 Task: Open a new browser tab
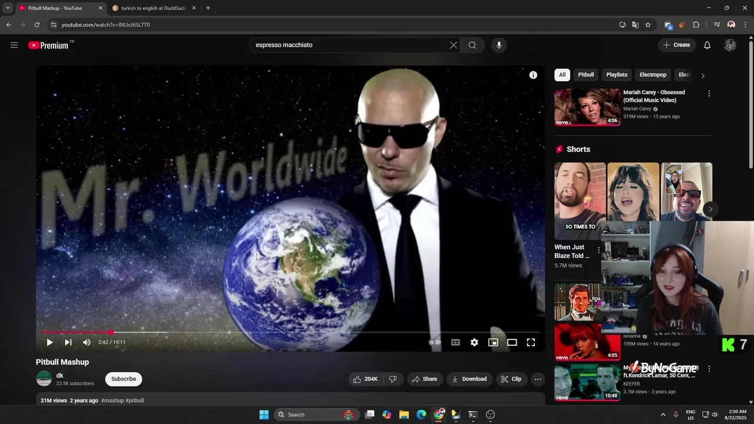(x=208, y=8)
